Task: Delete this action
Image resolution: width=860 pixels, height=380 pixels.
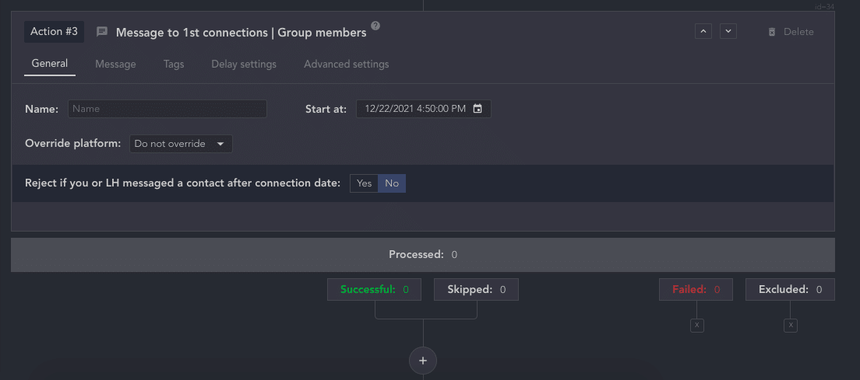Action: (790, 32)
